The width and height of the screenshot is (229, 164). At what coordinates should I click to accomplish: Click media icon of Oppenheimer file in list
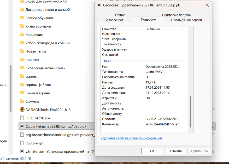22,126
